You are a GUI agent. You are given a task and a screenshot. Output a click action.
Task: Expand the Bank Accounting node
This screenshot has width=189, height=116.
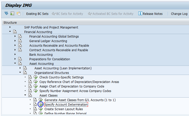pos(15,54)
